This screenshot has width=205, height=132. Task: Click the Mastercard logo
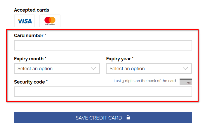pyautogui.click(x=50, y=21)
